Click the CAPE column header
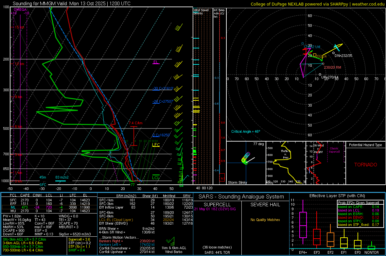Screen dimensions: 386x256 point(25,196)
